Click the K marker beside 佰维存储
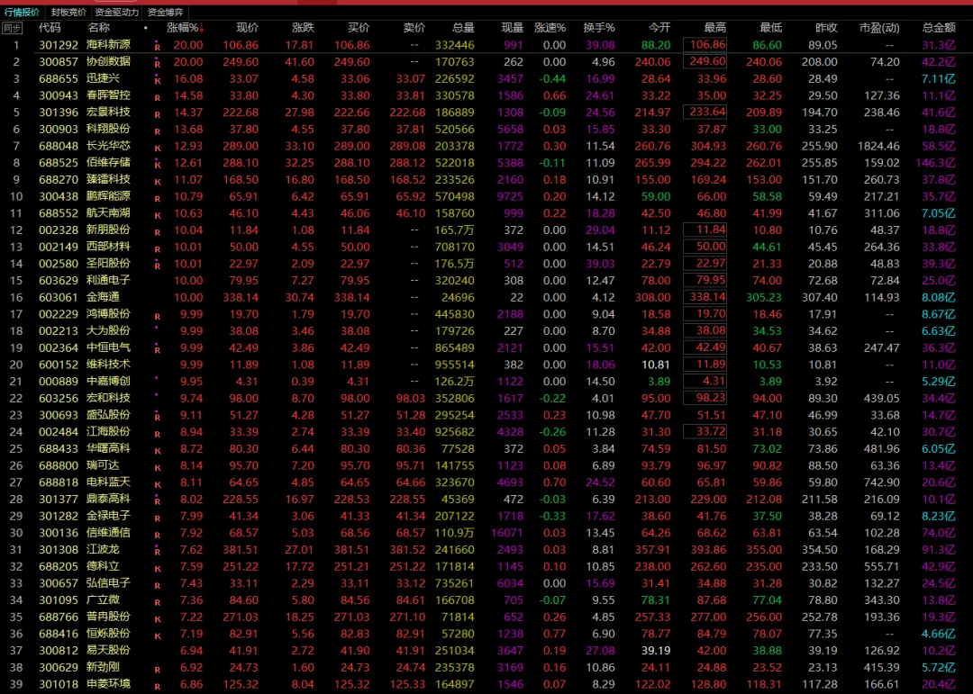Screen dimensions: 973x694 [158, 165]
